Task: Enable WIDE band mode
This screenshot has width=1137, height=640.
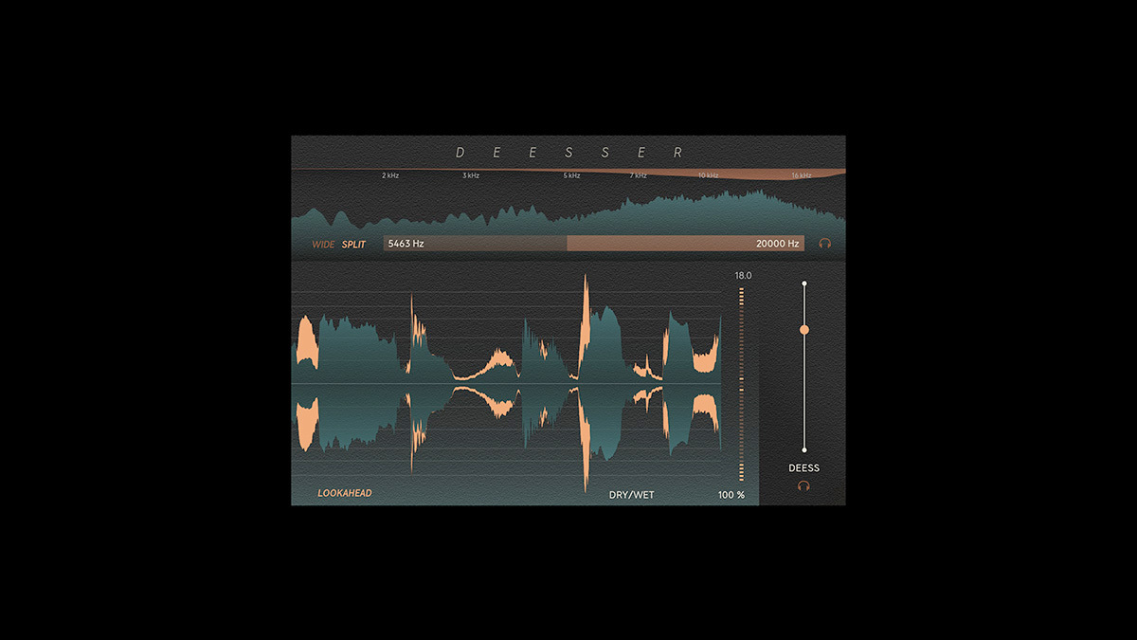Action: pos(323,245)
